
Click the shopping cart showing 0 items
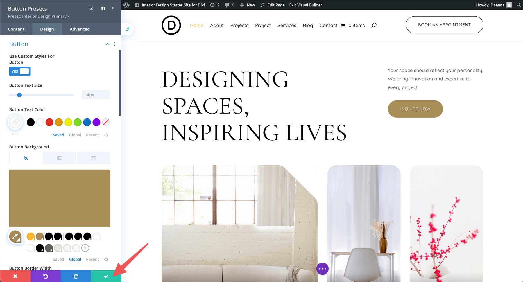[x=344, y=25]
